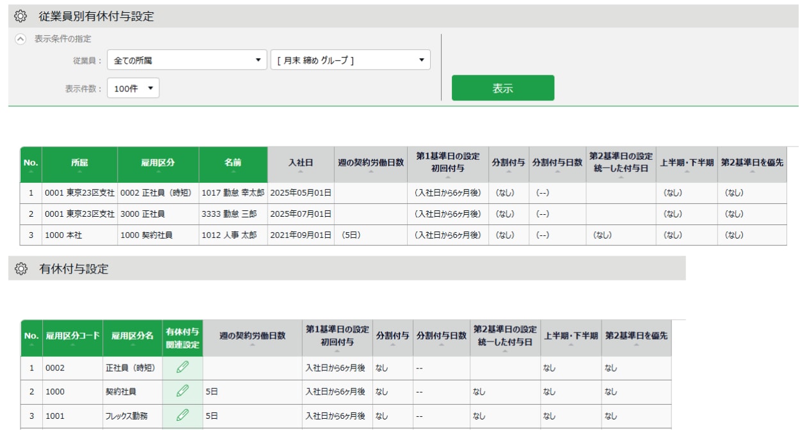Sort by 入社日 column header

click(301, 164)
